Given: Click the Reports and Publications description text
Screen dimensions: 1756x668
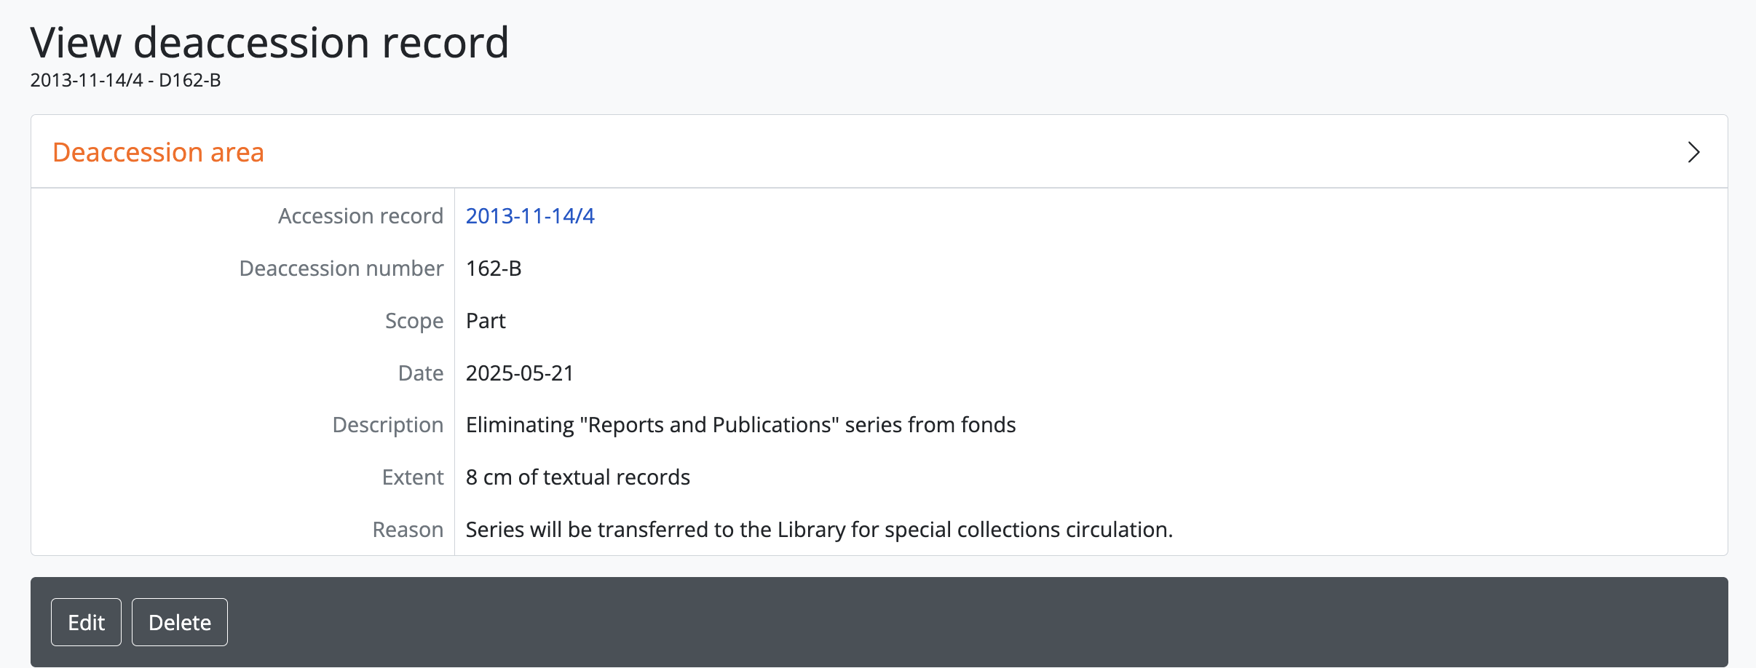Looking at the screenshot, I should [740, 425].
